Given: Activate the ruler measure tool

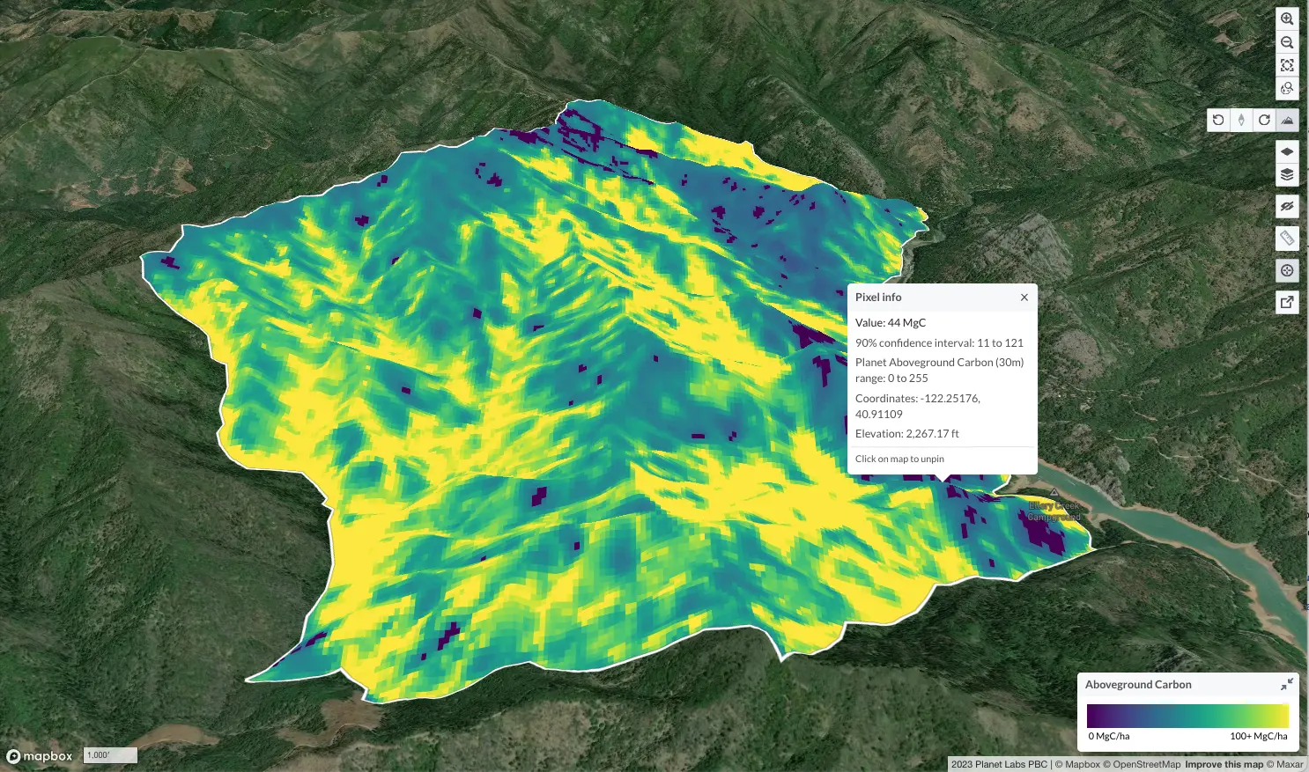Looking at the screenshot, I should click(1287, 238).
